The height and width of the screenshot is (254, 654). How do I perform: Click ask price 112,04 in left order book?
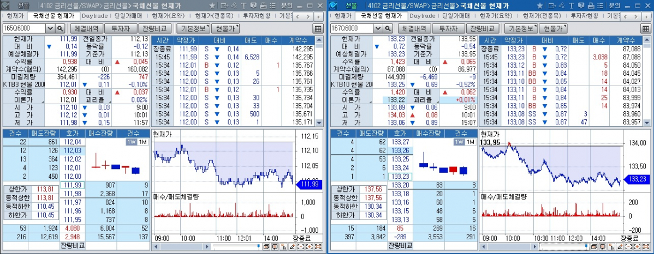(73, 142)
